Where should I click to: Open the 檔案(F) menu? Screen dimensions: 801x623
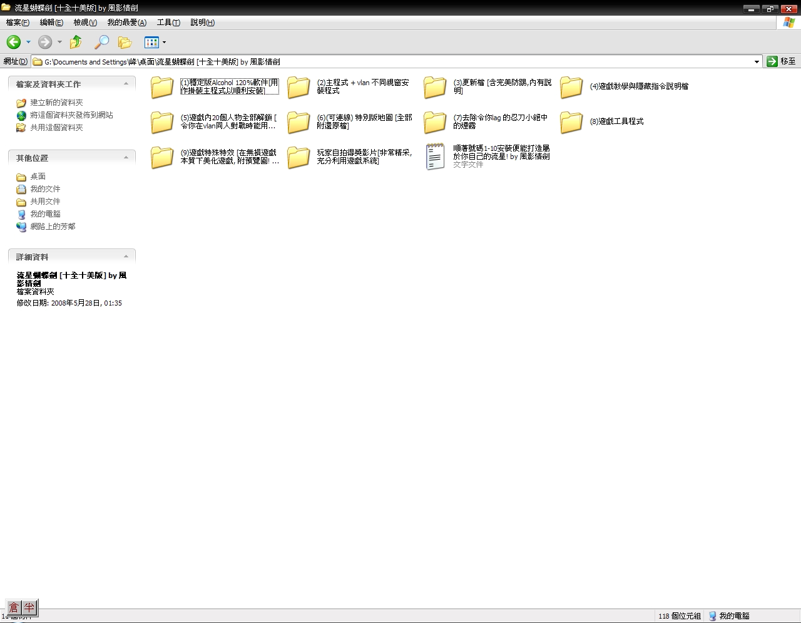click(x=18, y=23)
